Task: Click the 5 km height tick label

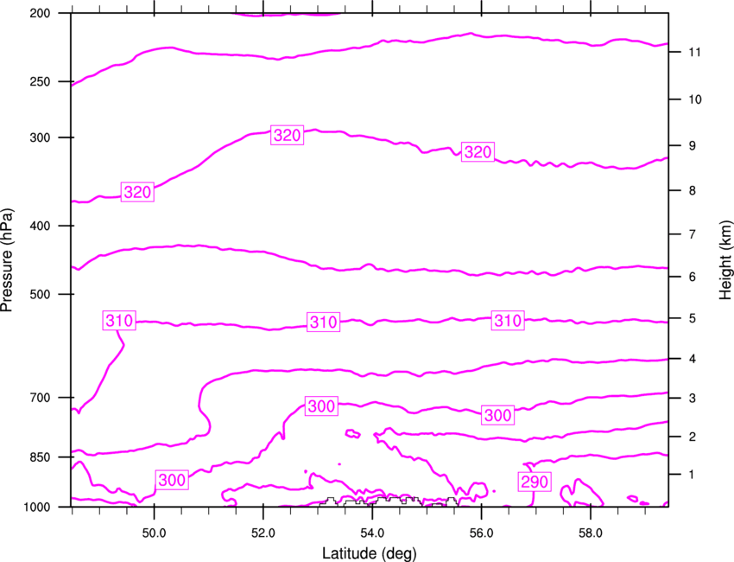Action: click(x=693, y=318)
